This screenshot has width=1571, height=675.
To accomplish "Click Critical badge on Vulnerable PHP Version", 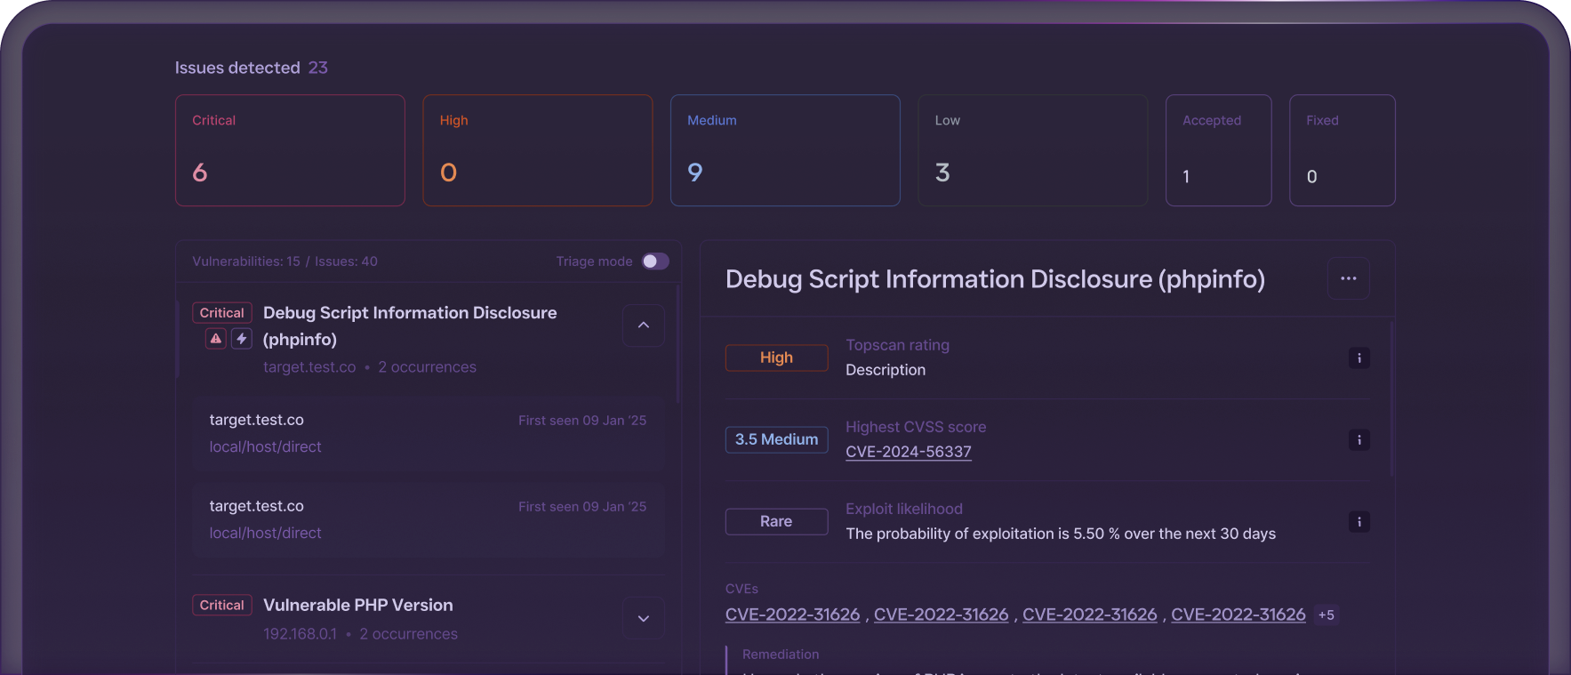I will (x=222, y=606).
